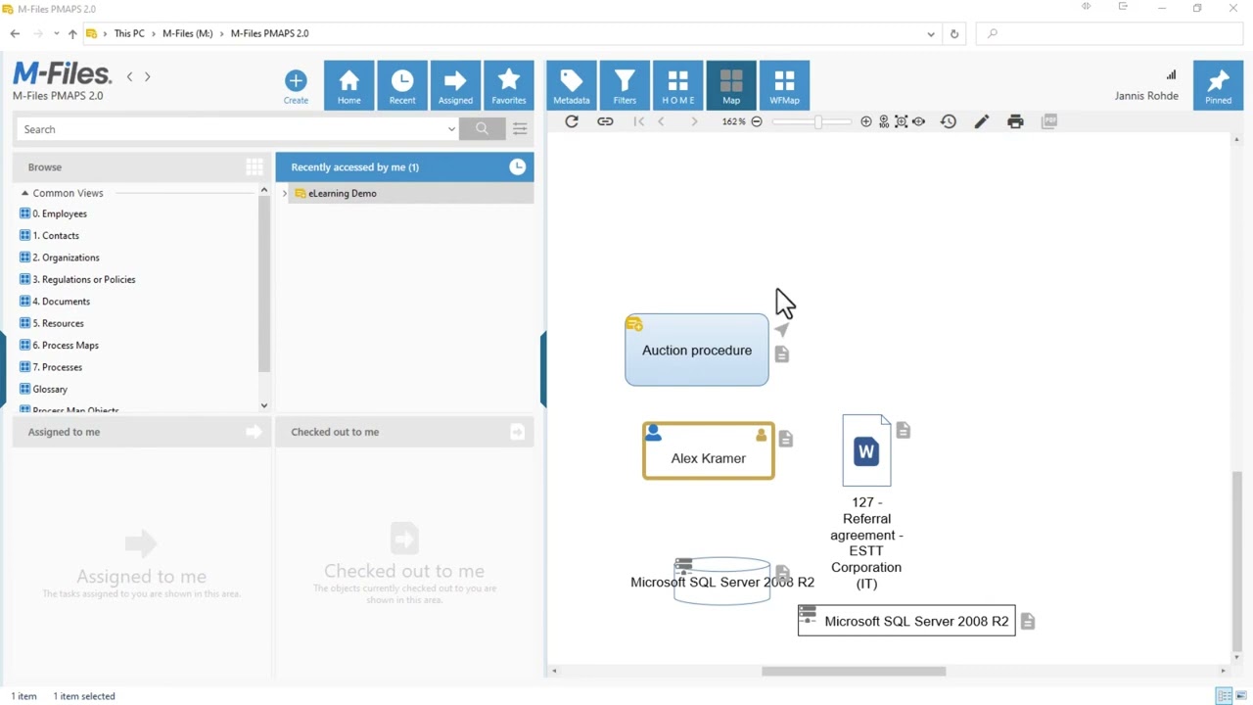This screenshot has width=1253, height=705.
Task: Zoom out with the minus icon
Action: pos(757,121)
